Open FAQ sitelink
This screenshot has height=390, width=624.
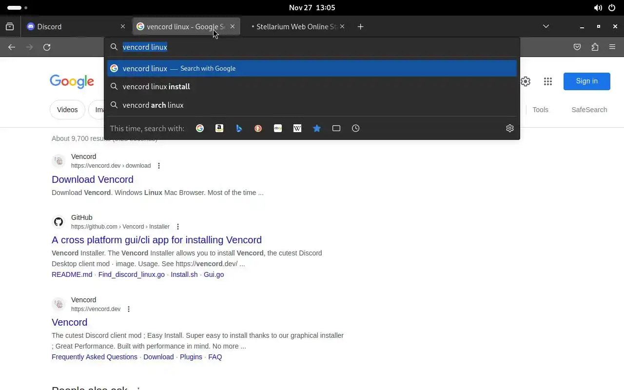pos(215,357)
